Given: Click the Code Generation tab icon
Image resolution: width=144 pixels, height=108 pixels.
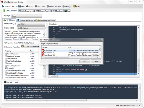Looking at the screenshot, I should [4, 11].
